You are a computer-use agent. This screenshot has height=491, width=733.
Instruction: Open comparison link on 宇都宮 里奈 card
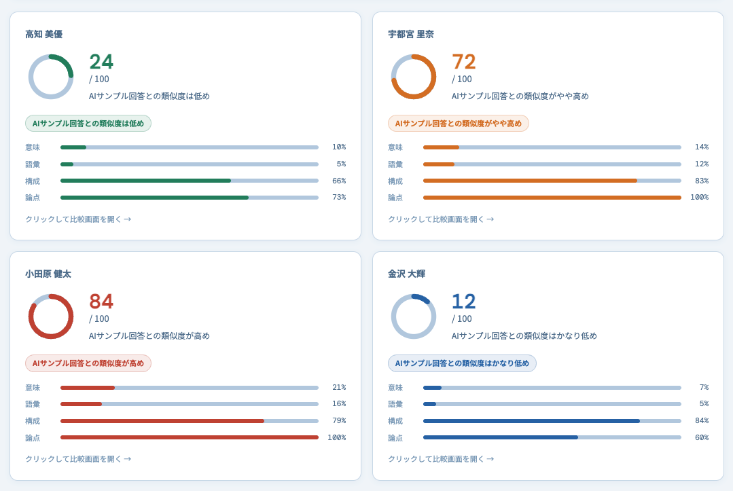click(x=441, y=219)
